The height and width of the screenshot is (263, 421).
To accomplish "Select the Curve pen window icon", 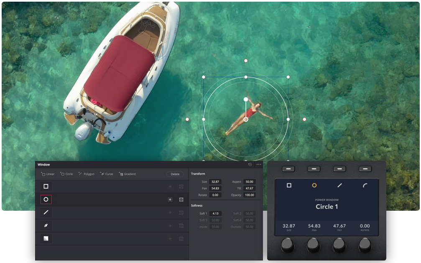I will (46, 225).
